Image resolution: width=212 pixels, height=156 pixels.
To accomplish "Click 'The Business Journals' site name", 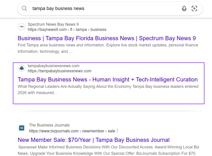I will pos(49,125).
